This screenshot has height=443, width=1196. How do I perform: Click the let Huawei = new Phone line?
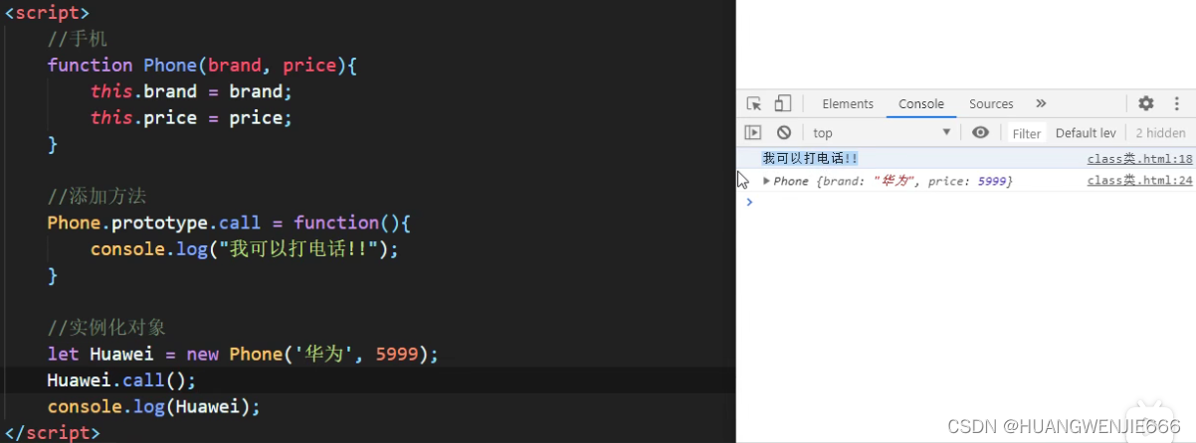pos(243,354)
